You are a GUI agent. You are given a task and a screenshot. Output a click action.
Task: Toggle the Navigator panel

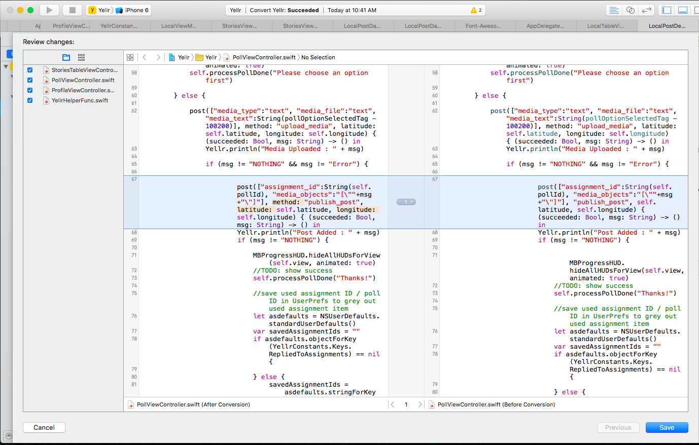tap(667, 10)
